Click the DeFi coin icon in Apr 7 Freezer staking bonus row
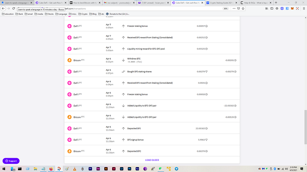Image resolution: width=307 pixels, height=172 pixels. pyautogui.click(x=69, y=26)
